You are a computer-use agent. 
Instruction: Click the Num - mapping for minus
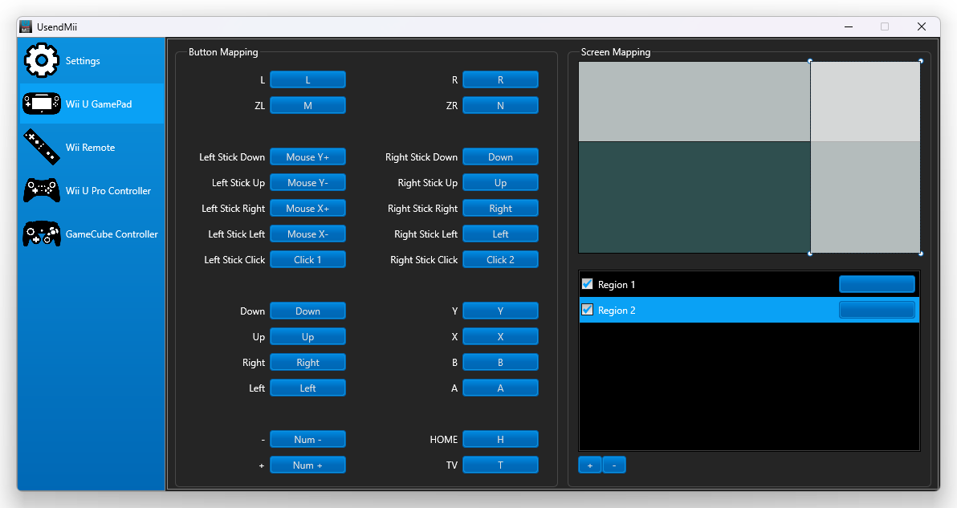(x=307, y=439)
